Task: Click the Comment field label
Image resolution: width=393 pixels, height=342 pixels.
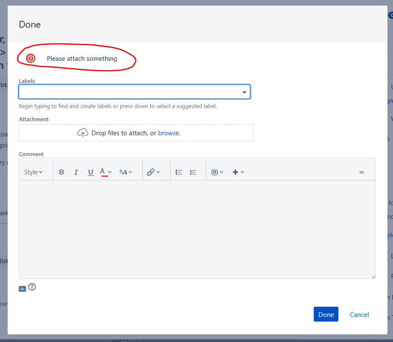Action: click(32, 154)
